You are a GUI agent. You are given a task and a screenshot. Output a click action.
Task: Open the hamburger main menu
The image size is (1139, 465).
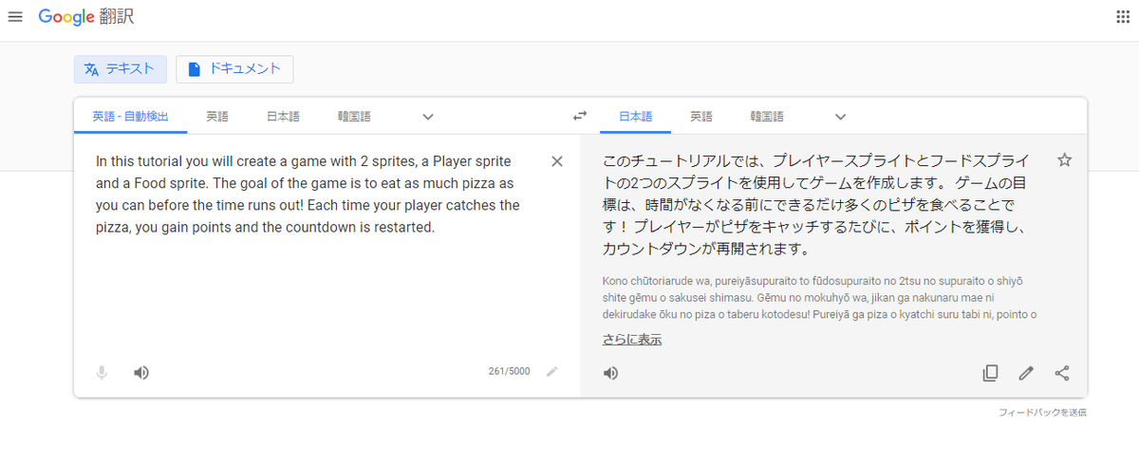tap(15, 18)
